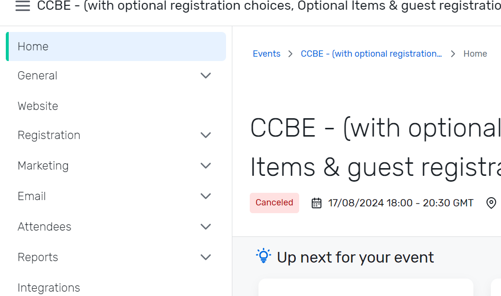Viewport: 501px width, 296px height.
Task: Click the Canceled status badge
Action: (x=274, y=203)
